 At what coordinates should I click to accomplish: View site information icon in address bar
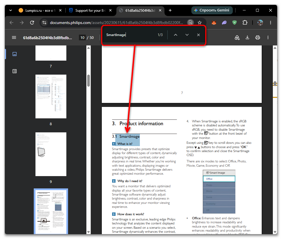coord(44,23)
